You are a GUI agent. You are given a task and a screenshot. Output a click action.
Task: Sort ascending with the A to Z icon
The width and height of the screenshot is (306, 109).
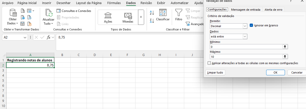click(152, 12)
